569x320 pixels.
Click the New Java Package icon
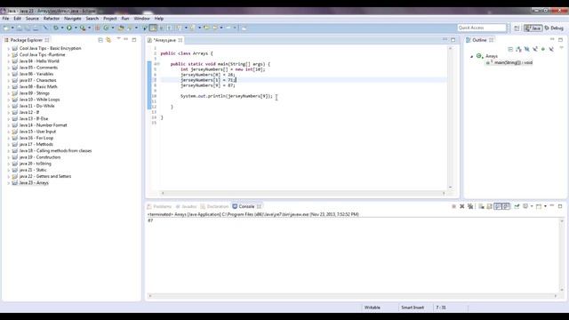coord(97,28)
